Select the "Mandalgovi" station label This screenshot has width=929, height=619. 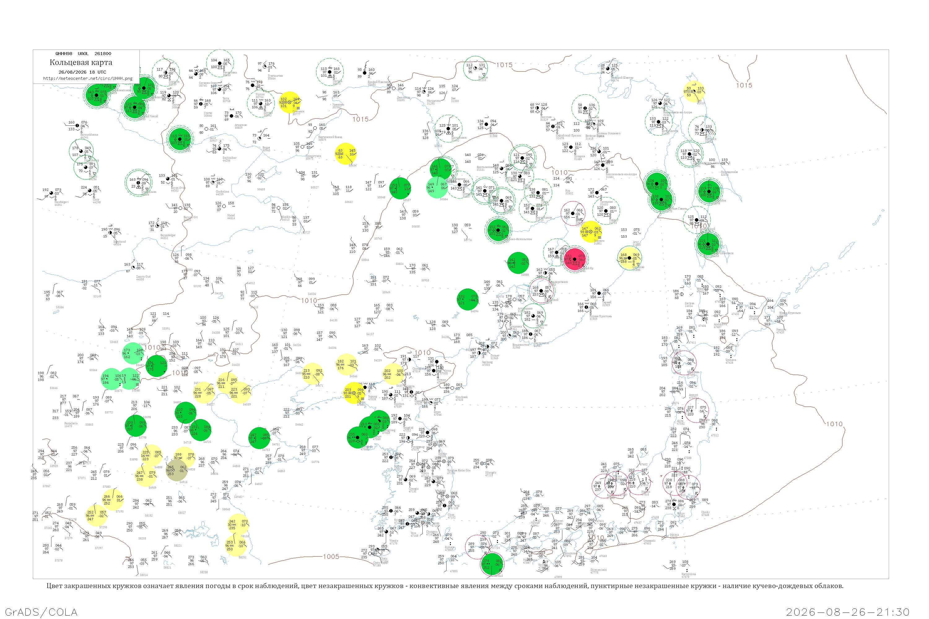[62, 202]
